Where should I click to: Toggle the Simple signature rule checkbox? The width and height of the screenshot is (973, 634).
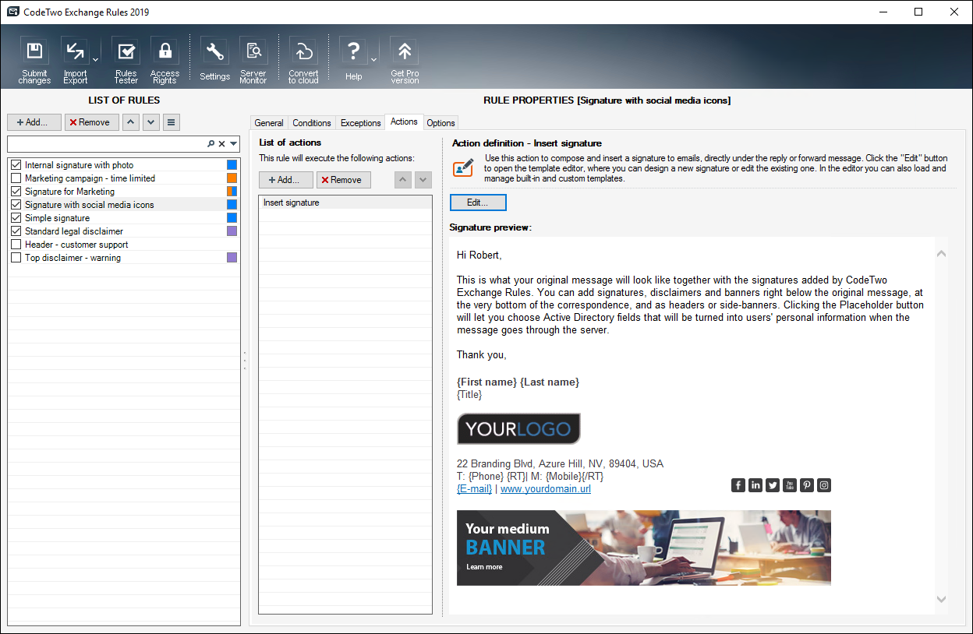pyautogui.click(x=16, y=218)
